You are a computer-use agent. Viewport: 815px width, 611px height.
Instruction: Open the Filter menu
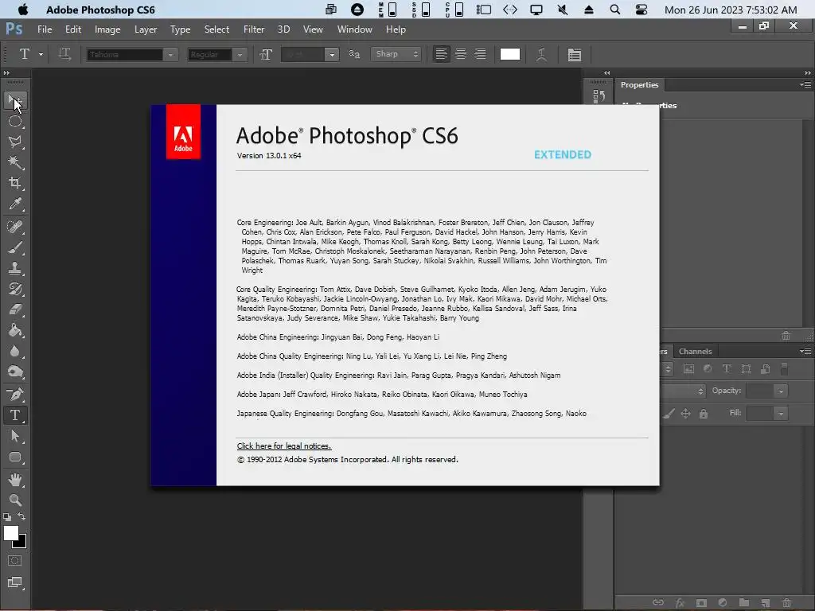point(254,29)
